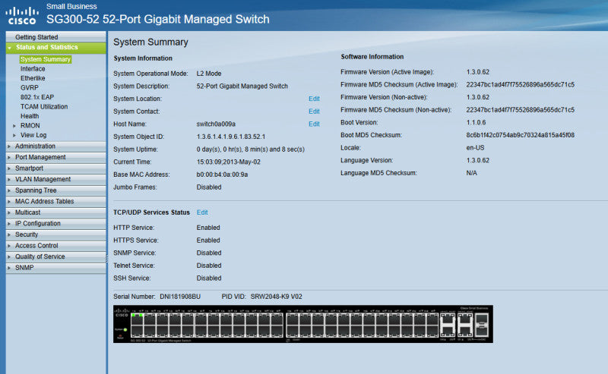Expand Administration menu

[55, 146]
